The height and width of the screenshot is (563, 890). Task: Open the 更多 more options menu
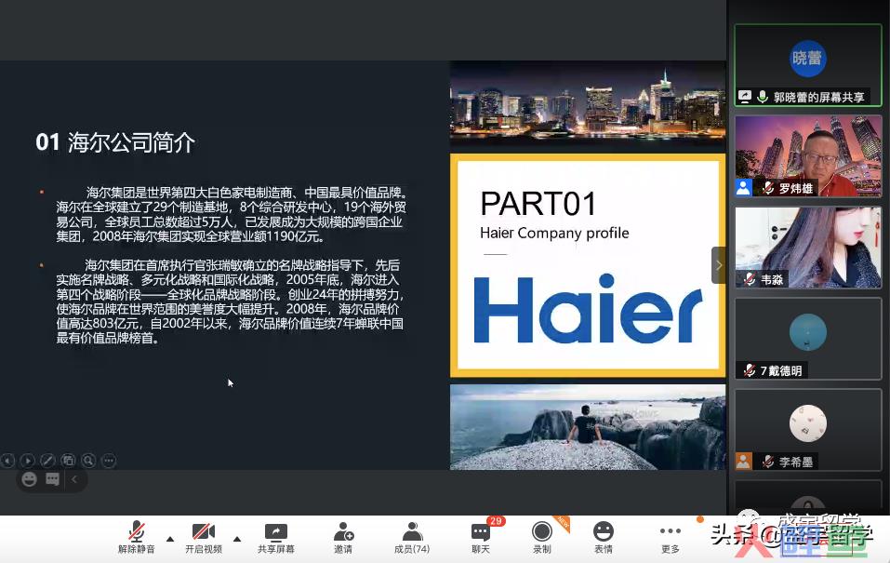(671, 538)
